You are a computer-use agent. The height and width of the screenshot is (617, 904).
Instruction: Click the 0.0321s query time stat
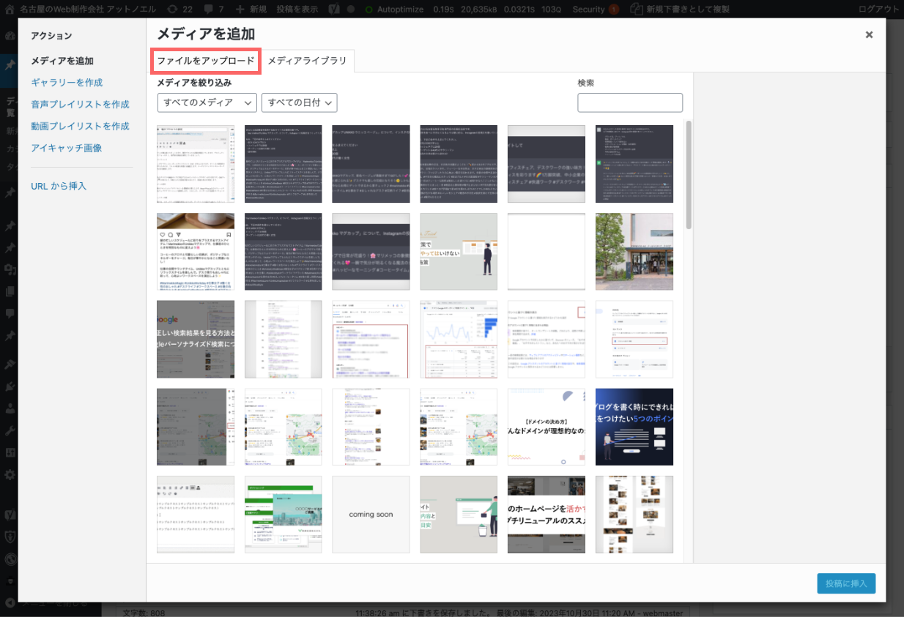click(x=520, y=10)
